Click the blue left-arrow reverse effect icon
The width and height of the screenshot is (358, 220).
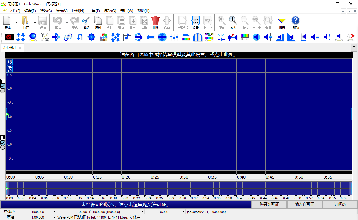click(x=150, y=37)
